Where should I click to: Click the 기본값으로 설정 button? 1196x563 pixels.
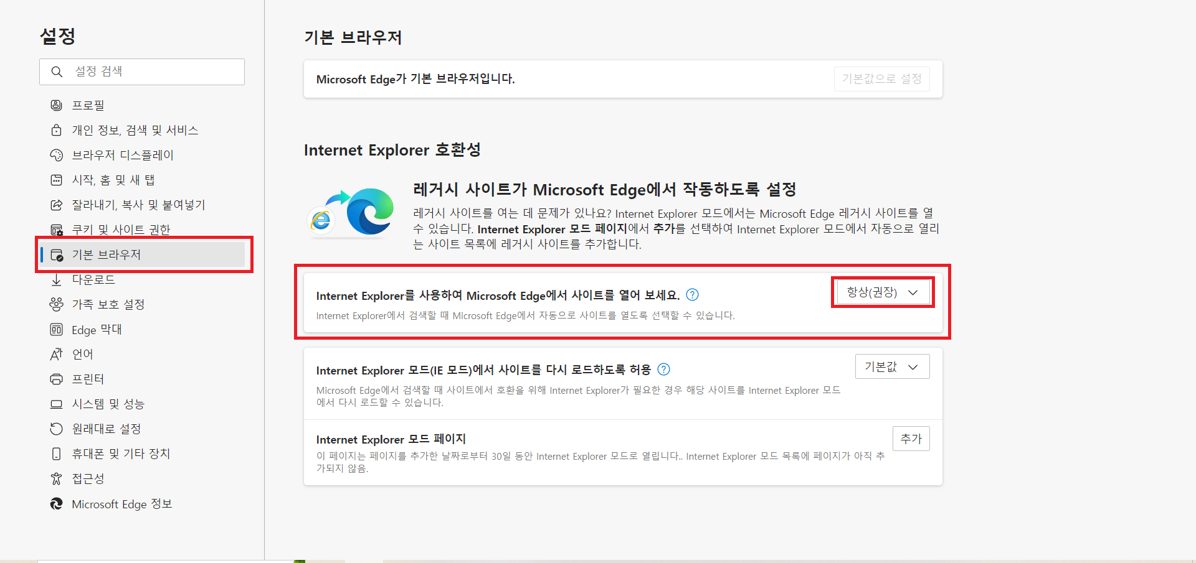(881, 79)
